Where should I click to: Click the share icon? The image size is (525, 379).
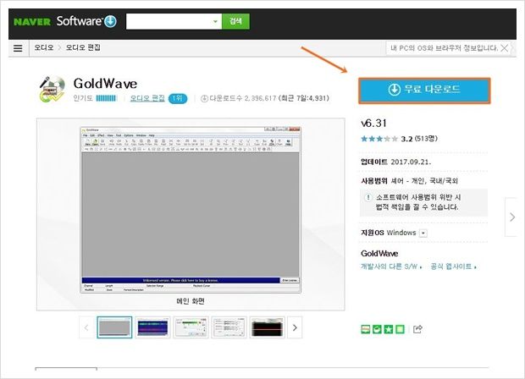pos(417,329)
